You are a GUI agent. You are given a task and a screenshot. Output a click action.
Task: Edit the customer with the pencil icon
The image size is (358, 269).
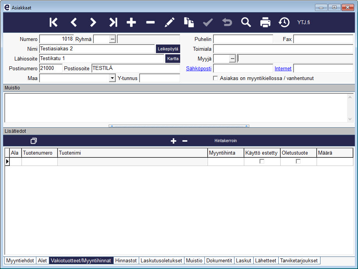[170, 22]
